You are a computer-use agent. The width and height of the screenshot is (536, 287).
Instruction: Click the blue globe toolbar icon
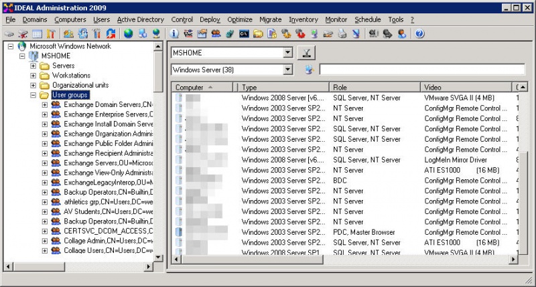pyautogui.click(x=128, y=33)
